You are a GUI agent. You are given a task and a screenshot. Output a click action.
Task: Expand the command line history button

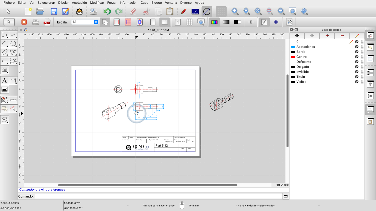[286, 196]
